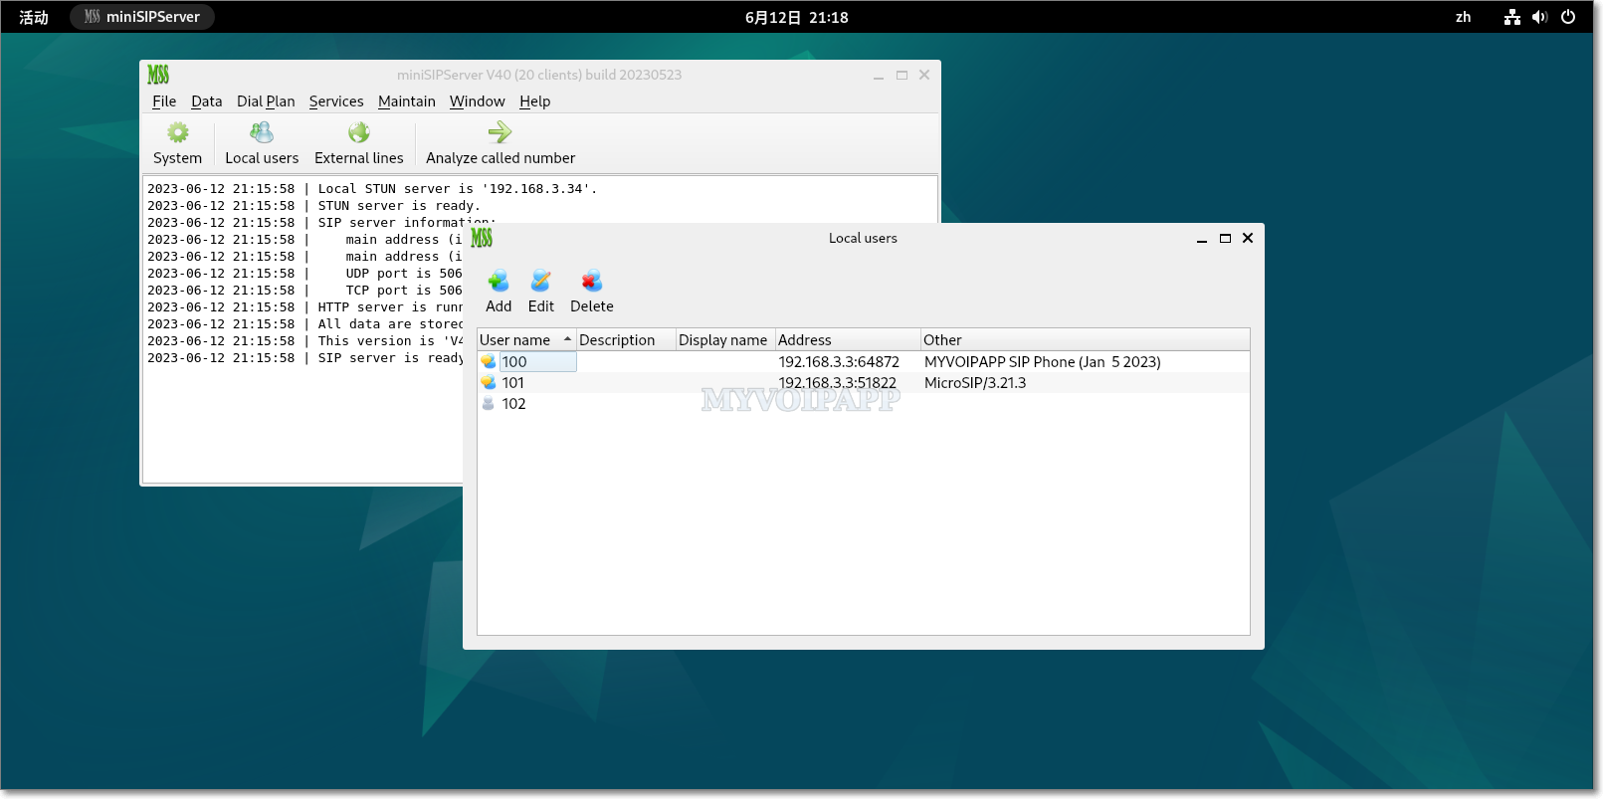Viewport: 1603px width, 799px height.
Task: Delete the selected local user
Action: tap(592, 292)
